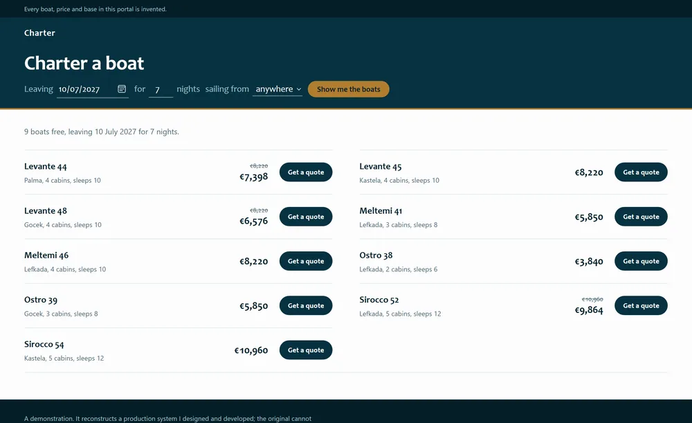The height and width of the screenshot is (423, 692).
Task: Get a quote for Levante 48
Action: (306, 217)
